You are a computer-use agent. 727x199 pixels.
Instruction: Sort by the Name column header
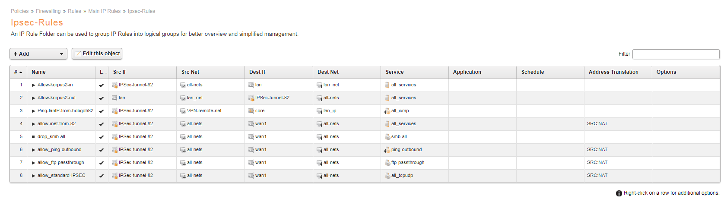click(38, 72)
